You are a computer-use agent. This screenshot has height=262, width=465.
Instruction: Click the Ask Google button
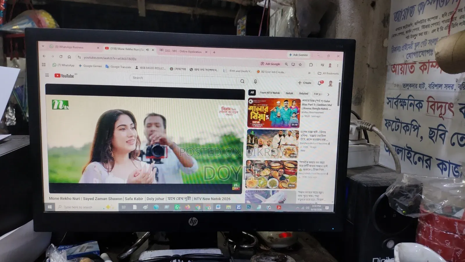click(271, 64)
